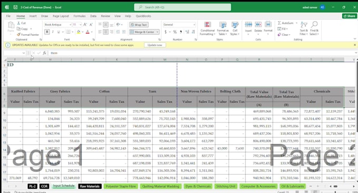The height and width of the screenshot is (193, 358).
Task: Apply yellow Fill Color swatch
Action: point(78,32)
